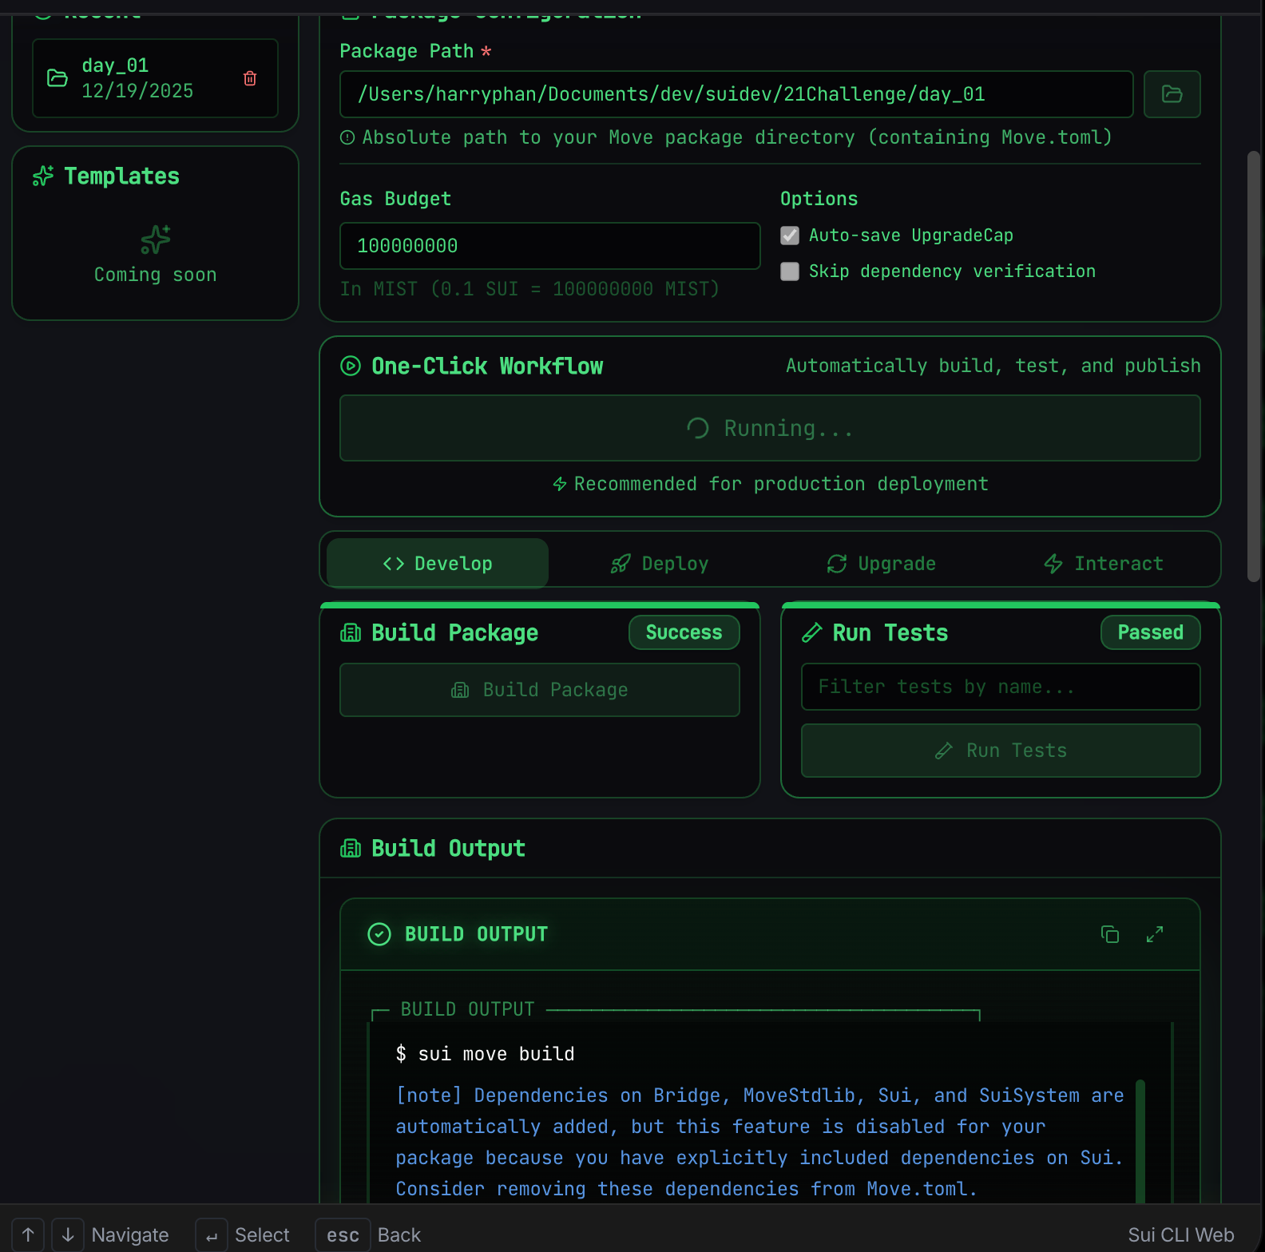Click the down arrow Navigate key
The image size is (1265, 1252).
[68, 1235]
